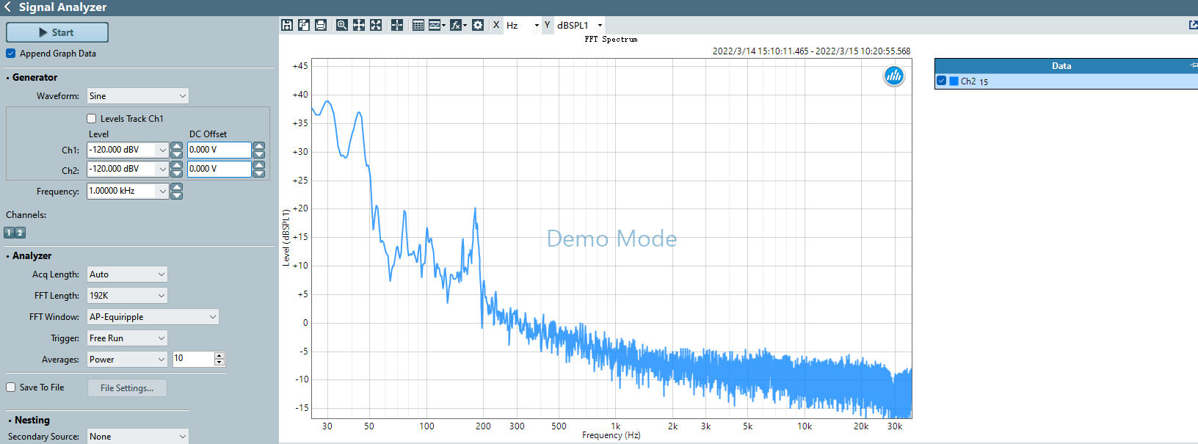Viewport: 1198px width, 444px height.
Task: Toggle generator channel 1 button
Action: (x=10, y=233)
